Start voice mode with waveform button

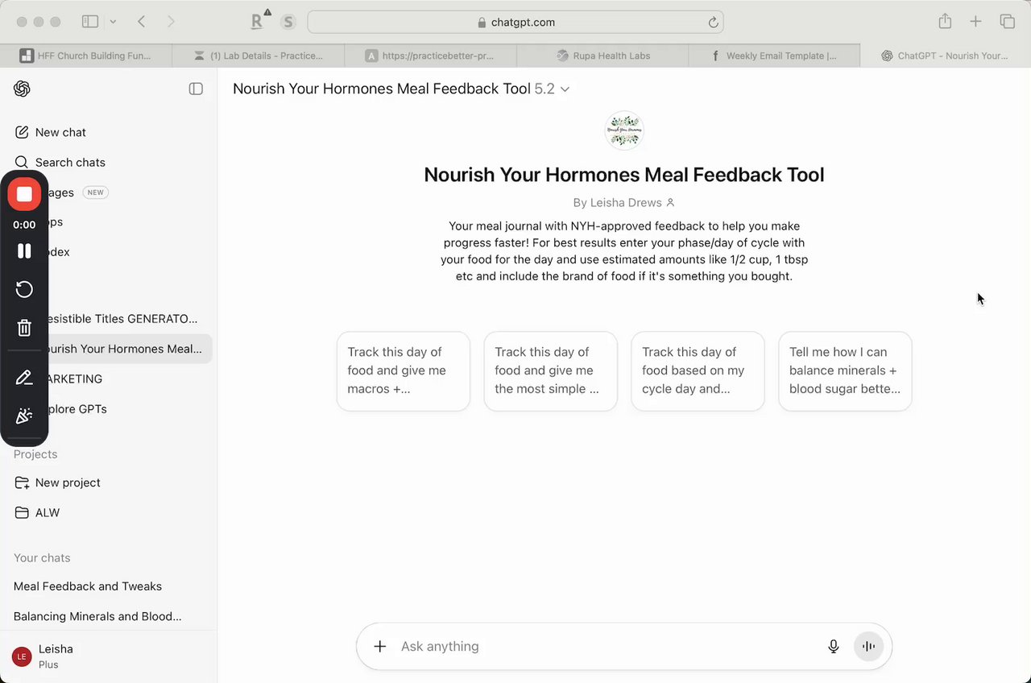click(x=868, y=646)
